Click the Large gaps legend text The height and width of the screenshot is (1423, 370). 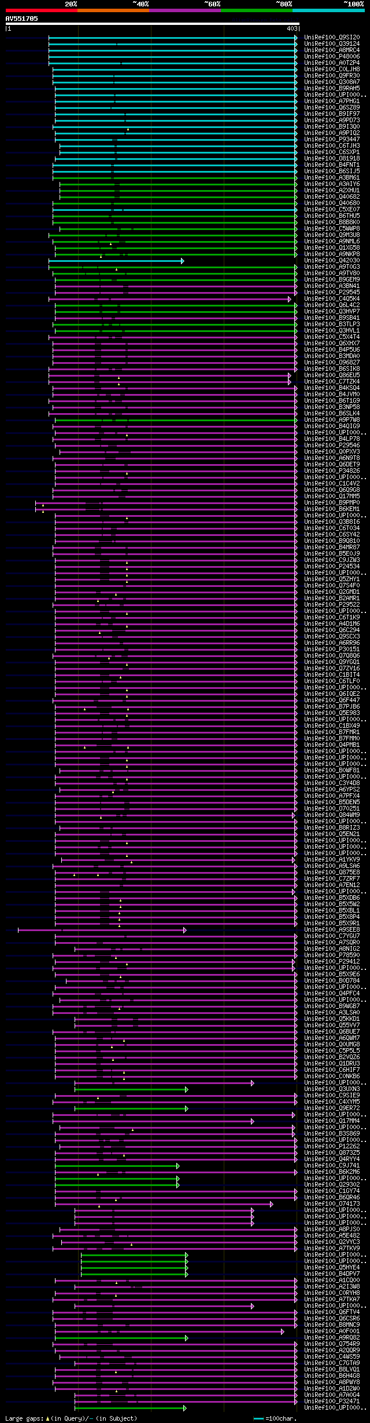71,1418
